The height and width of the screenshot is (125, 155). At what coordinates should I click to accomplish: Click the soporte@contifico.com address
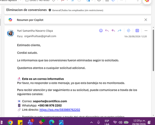pyautogui.click(x=50, y=101)
